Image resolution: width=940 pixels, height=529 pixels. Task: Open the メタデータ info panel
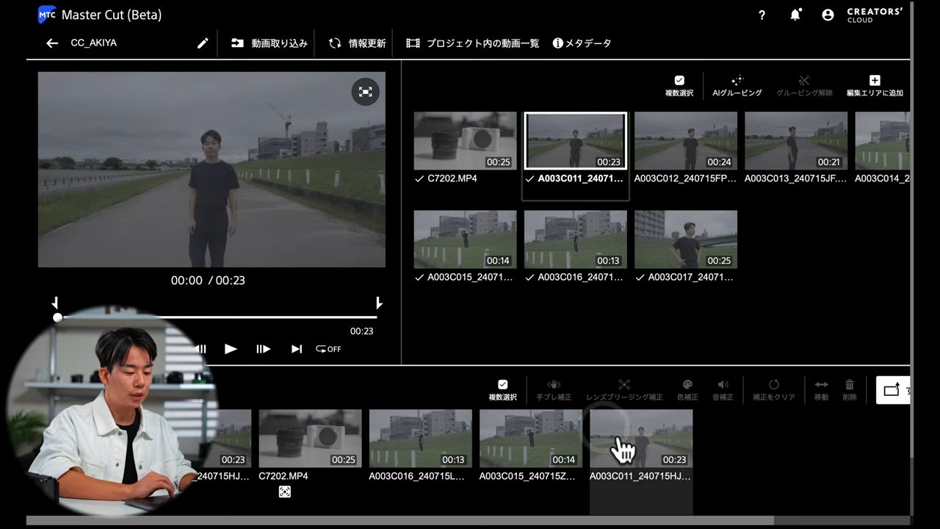pyautogui.click(x=582, y=43)
